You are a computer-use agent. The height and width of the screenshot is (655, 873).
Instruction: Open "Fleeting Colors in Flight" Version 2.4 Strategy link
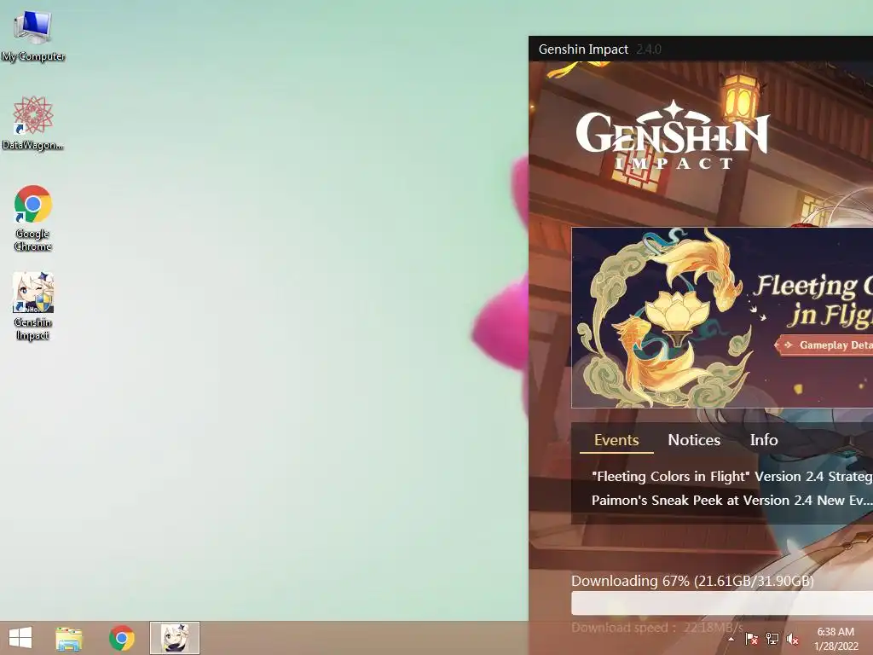(x=732, y=477)
